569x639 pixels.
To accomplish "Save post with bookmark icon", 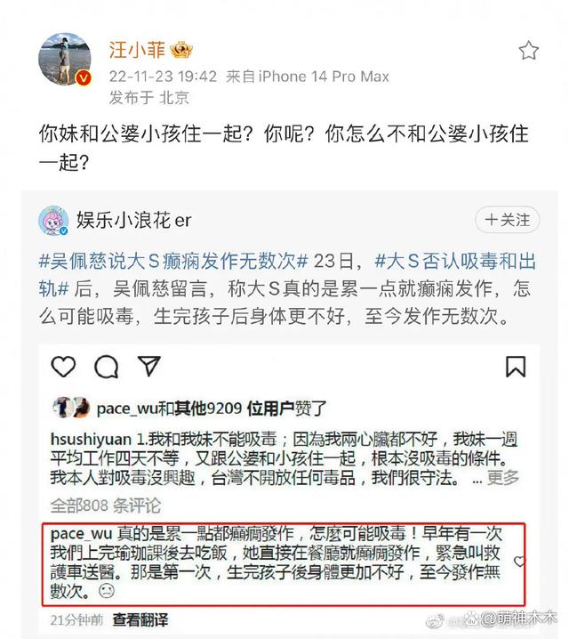I will [x=516, y=367].
